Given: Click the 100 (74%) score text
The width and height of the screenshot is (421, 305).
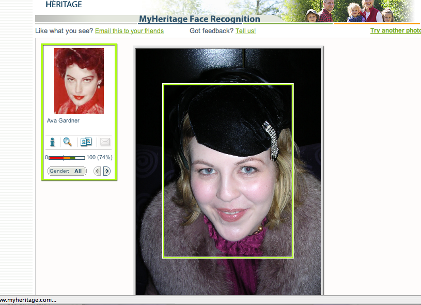Looking at the screenshot, I should [x=99, y=158].
